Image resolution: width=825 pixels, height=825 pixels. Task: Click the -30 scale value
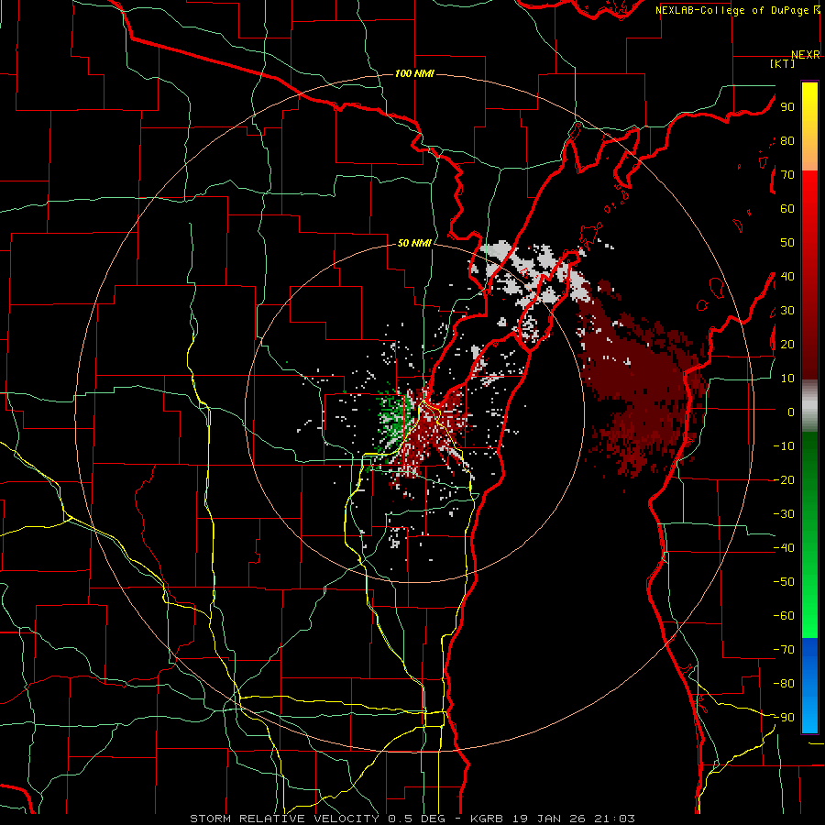(784, 514)
